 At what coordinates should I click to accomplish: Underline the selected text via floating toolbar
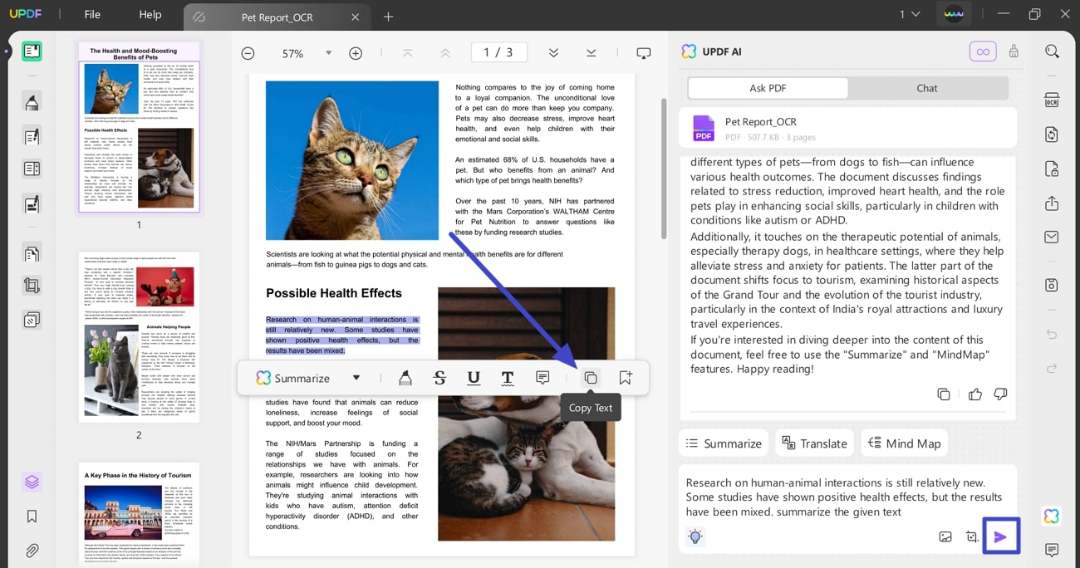pos(474,378)
